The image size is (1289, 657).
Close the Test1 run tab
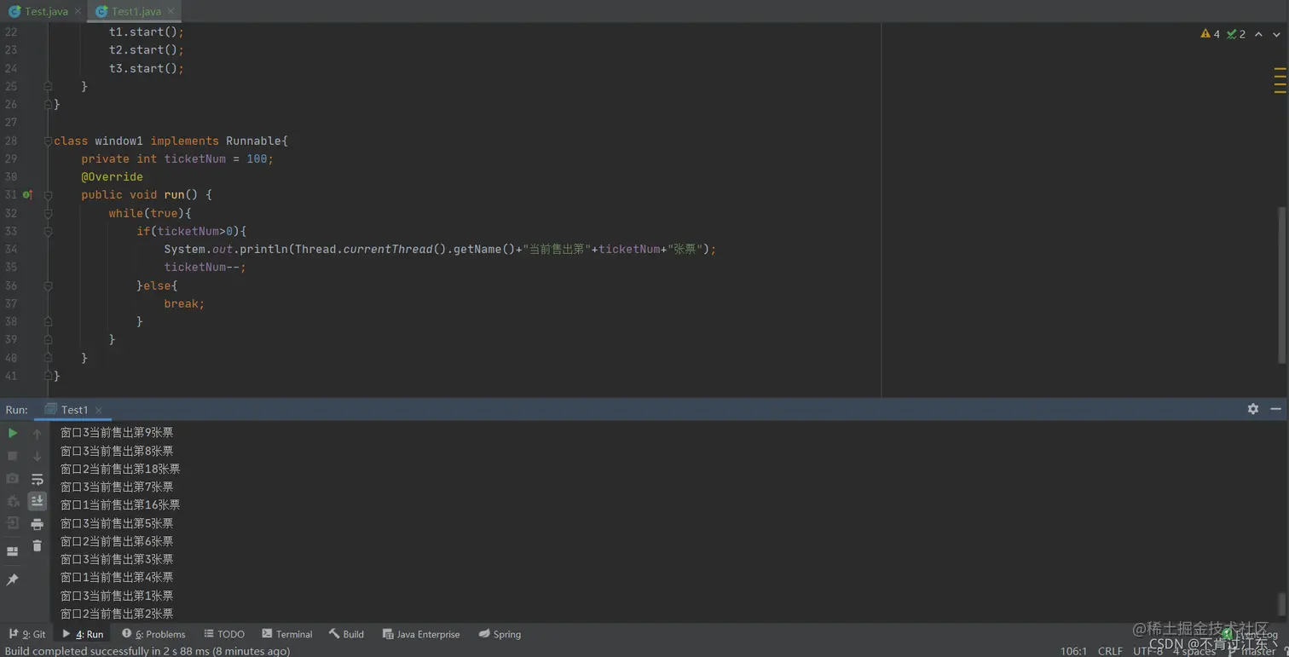(x=99, y=410)
